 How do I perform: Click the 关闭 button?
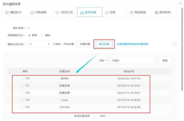tap(102, 116)
